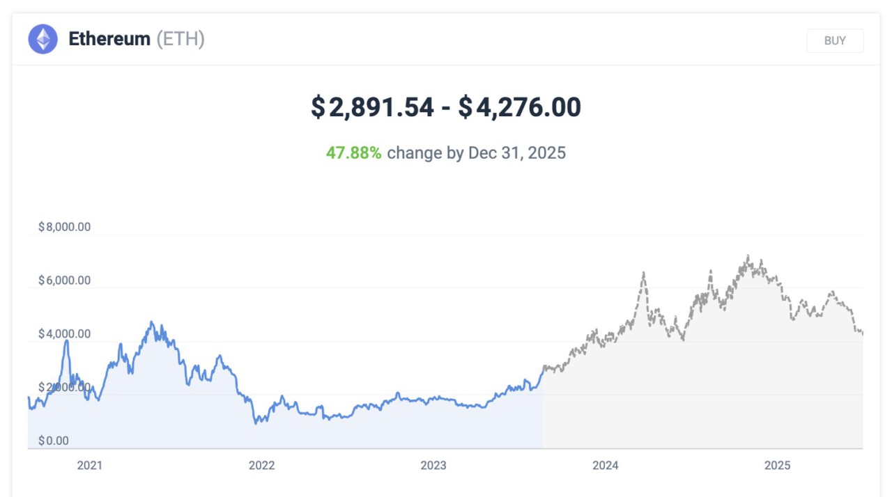Select the 2021 year label

(91, 466)
